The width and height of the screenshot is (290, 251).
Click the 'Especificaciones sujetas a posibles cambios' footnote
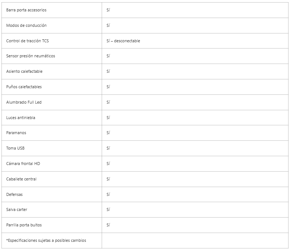pos(46,240)
